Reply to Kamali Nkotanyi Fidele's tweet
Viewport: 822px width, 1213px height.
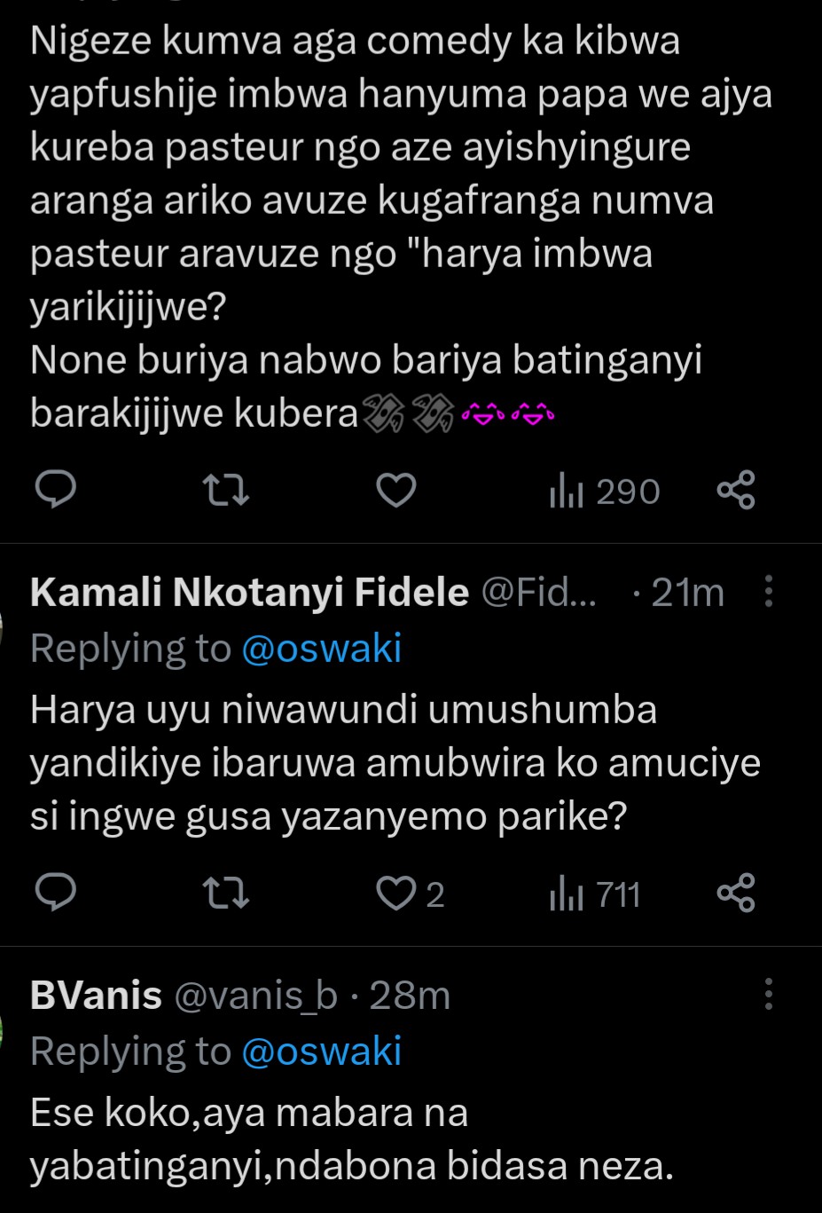point(55,893)
